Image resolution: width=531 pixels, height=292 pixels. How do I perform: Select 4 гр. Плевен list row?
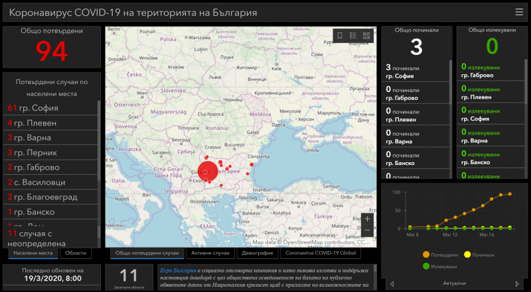coord(50,123)
